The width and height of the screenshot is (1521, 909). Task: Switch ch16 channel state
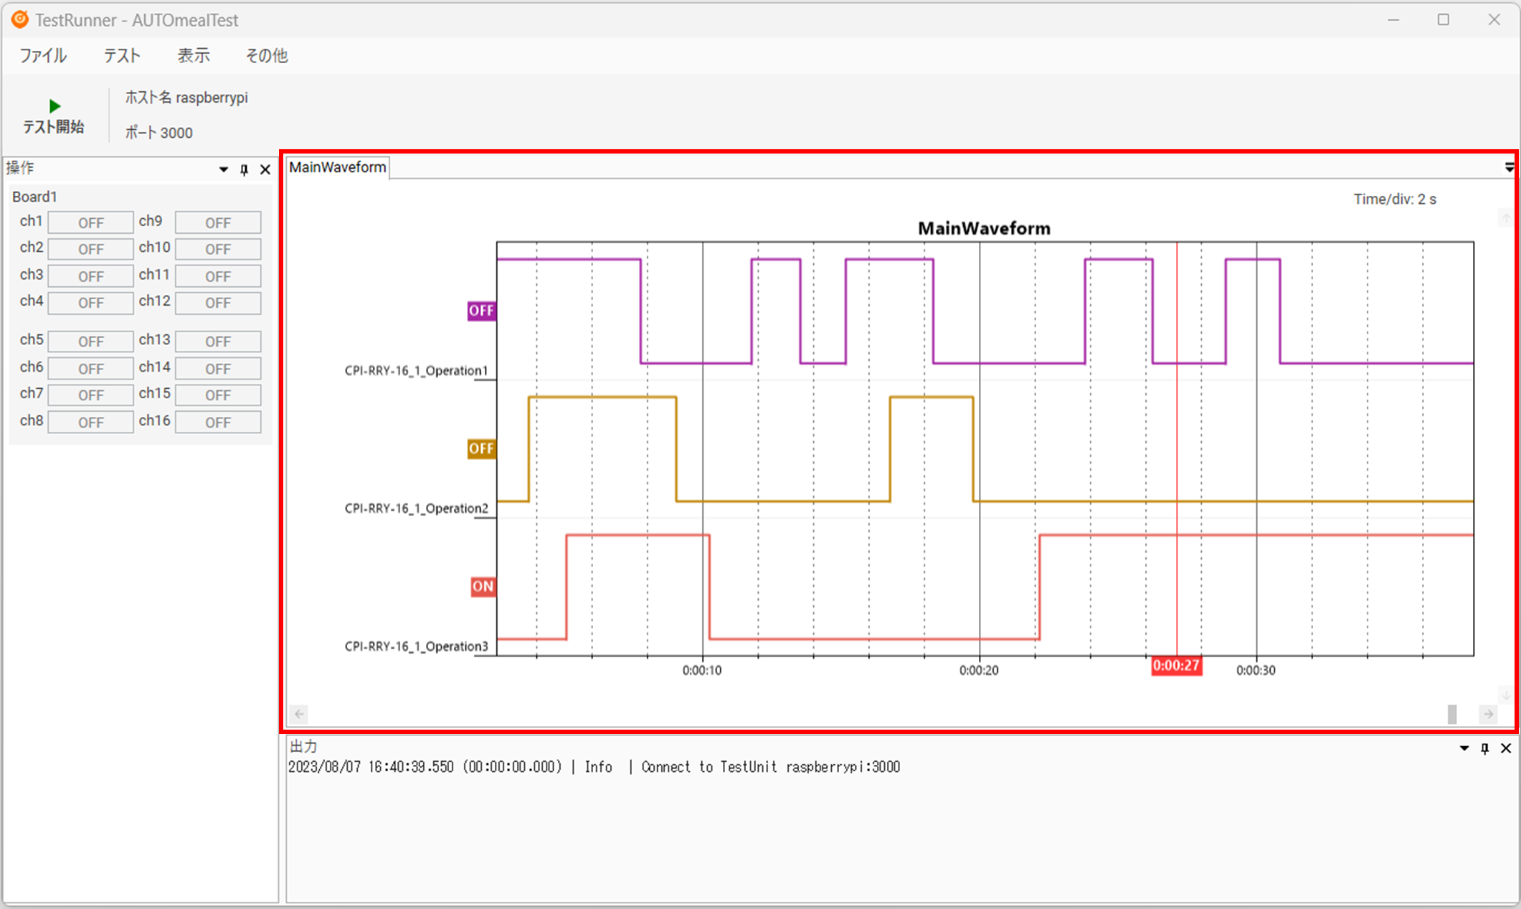coord(217,422)
